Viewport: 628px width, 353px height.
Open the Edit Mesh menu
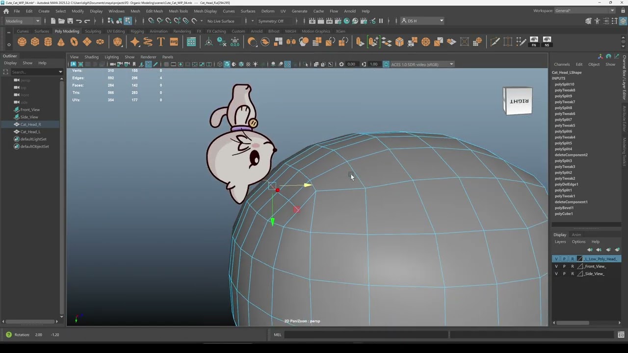coord(155,11)
